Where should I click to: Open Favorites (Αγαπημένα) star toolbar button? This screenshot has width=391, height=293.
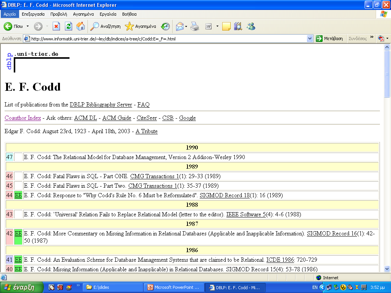pos(141,26)
